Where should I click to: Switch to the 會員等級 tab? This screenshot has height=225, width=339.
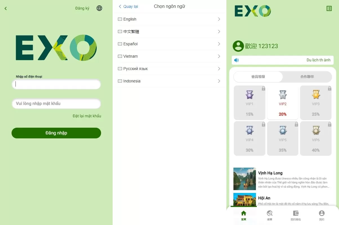(x=258, y=76)
